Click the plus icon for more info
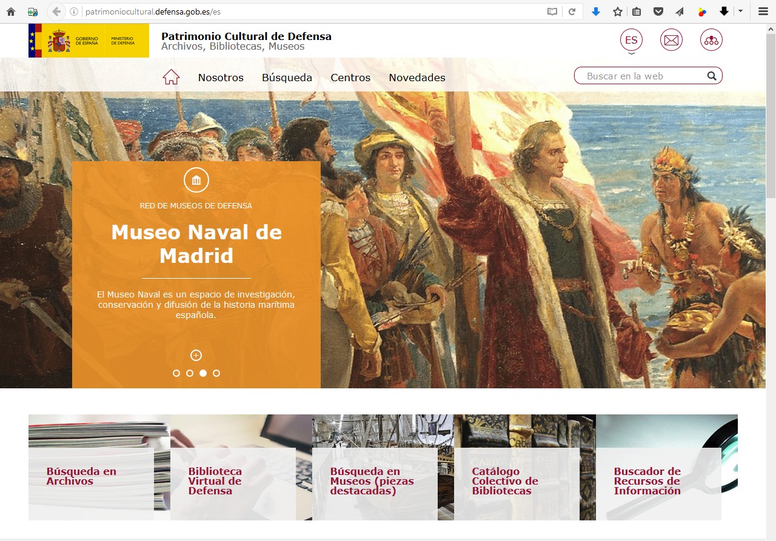776x541 pixels. pos(196,356)
